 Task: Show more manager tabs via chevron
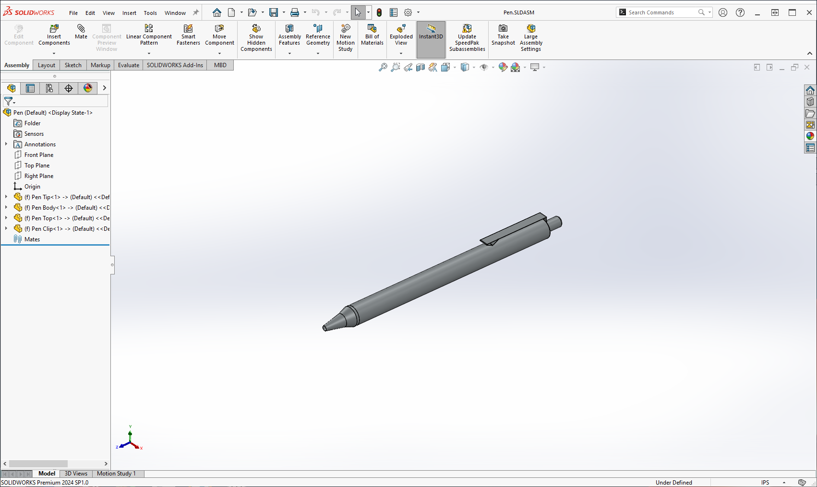(104, 88)
